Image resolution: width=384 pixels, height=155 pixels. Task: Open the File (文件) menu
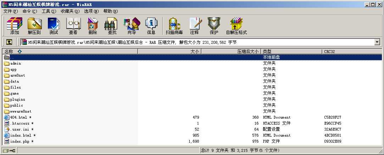(11, 11)
